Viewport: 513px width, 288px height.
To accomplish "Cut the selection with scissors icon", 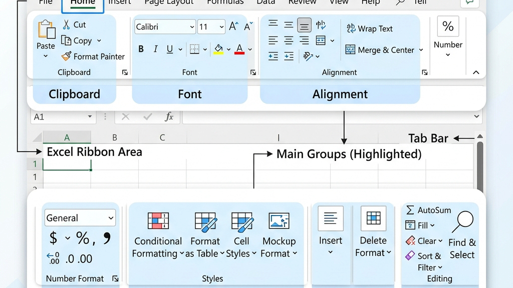I will (x=67, y=24).
